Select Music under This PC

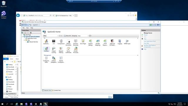10,87
